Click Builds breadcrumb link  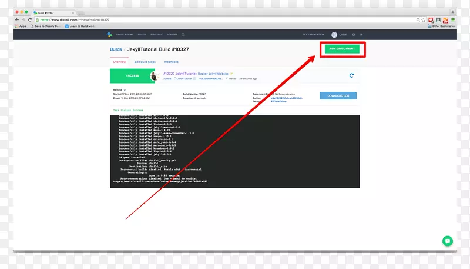(x=116, y=49)
